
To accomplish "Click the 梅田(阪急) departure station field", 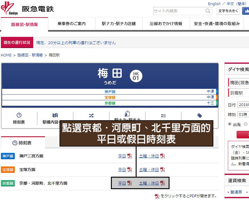I will click(x=239, y=82).
